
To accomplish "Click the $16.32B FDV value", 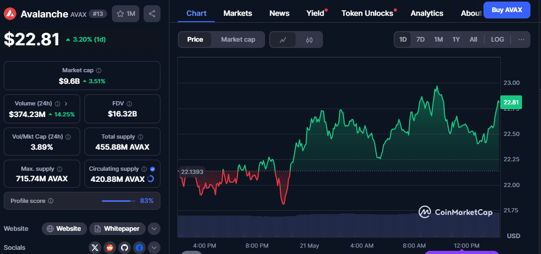I will point(122,114).
